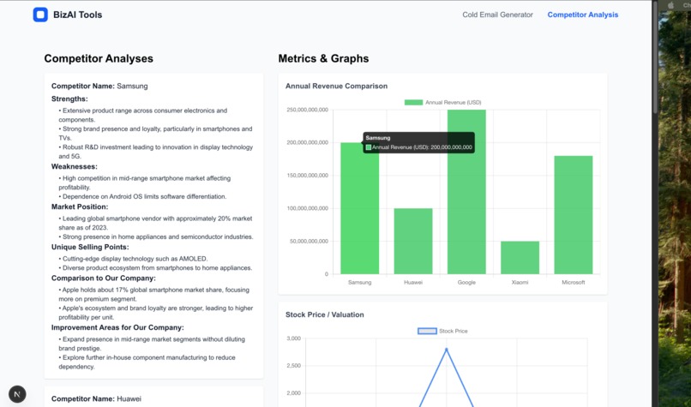
Task: Click the Comparison to Our Company: subheading
Action: click(103, 278)
